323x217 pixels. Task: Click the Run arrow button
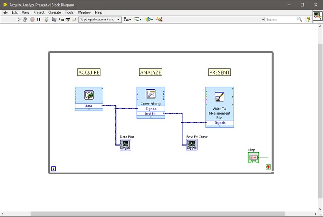pos(18,20)
